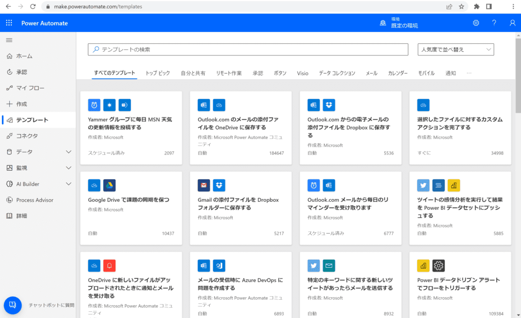
Task: Switch to the トップ ピック tab
Action: pos(158,73)
